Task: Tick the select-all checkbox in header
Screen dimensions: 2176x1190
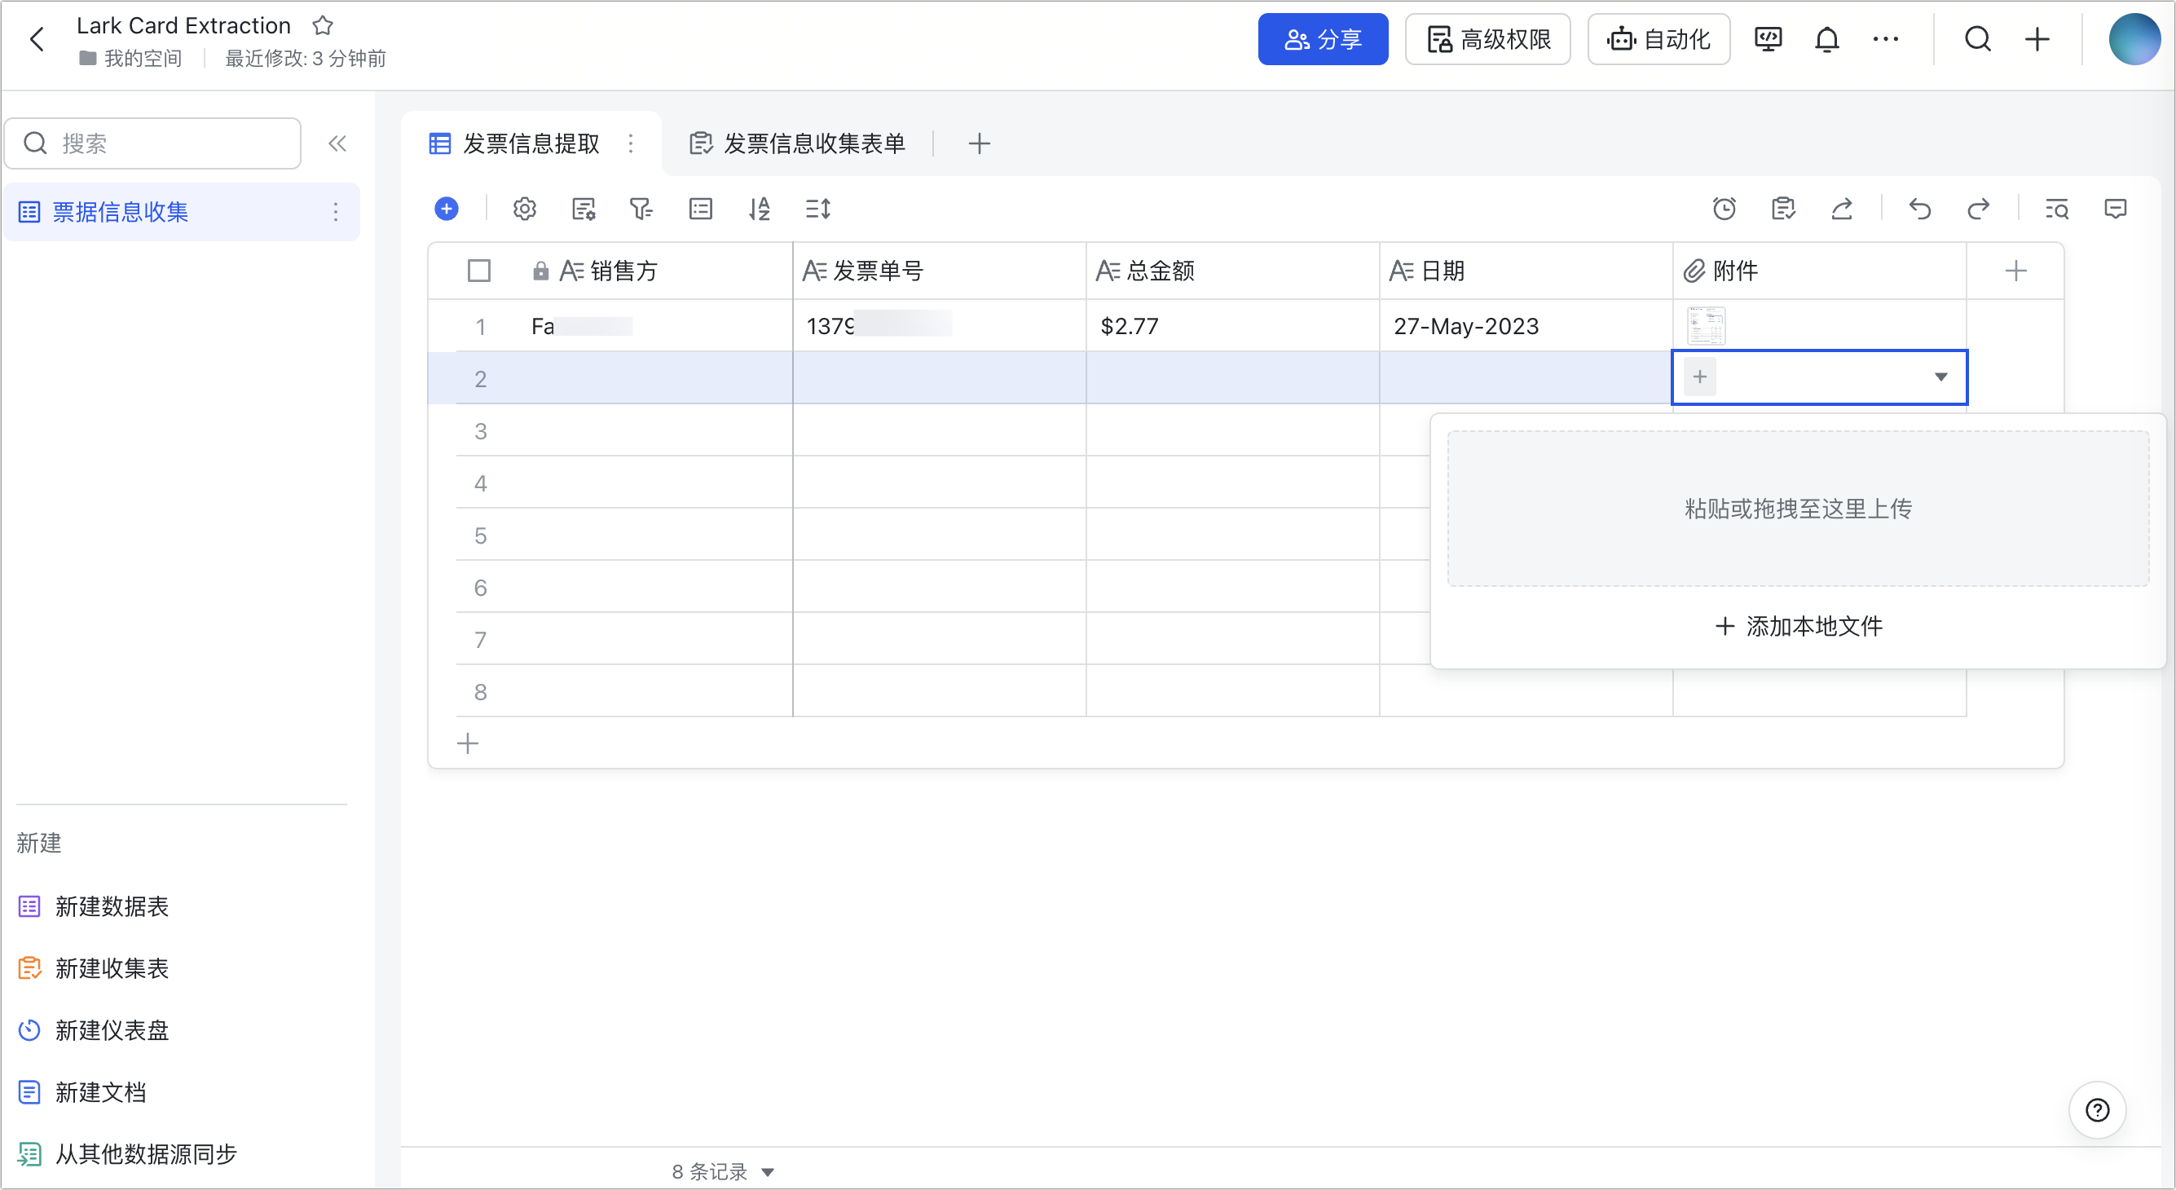Action: [479, 271]
